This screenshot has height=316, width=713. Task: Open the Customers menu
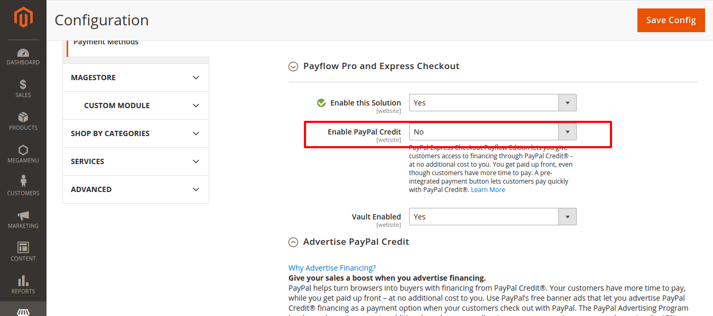23,187
